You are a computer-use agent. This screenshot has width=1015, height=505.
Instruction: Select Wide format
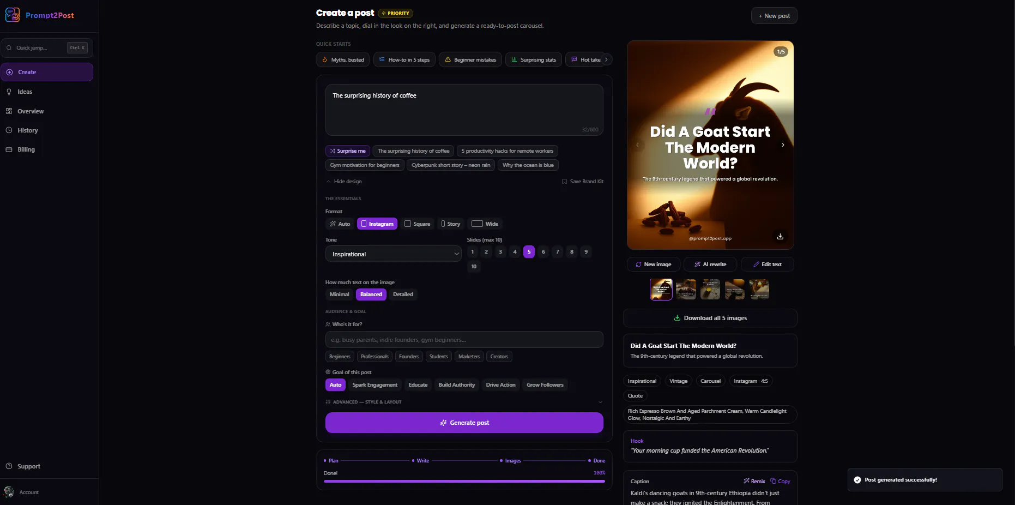pyautogui.click(x=485, y=224)
